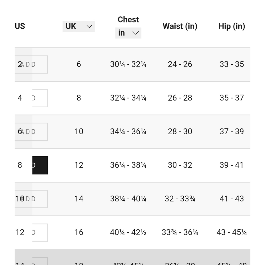
Task: Click the chevron arrow beside 'in'
Action: [x=135, y=33]
